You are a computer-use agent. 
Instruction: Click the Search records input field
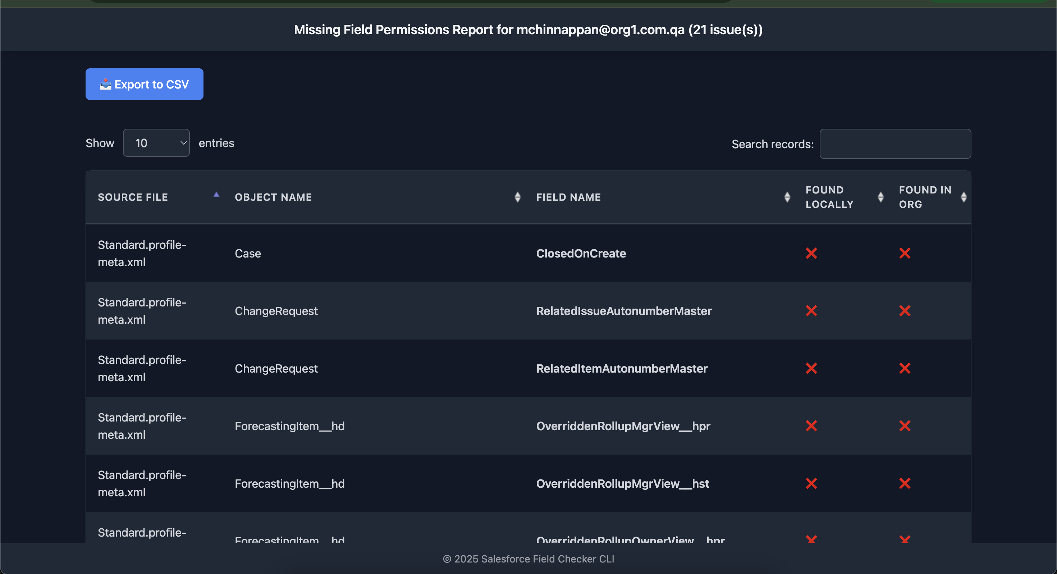(x=895, y=144)
